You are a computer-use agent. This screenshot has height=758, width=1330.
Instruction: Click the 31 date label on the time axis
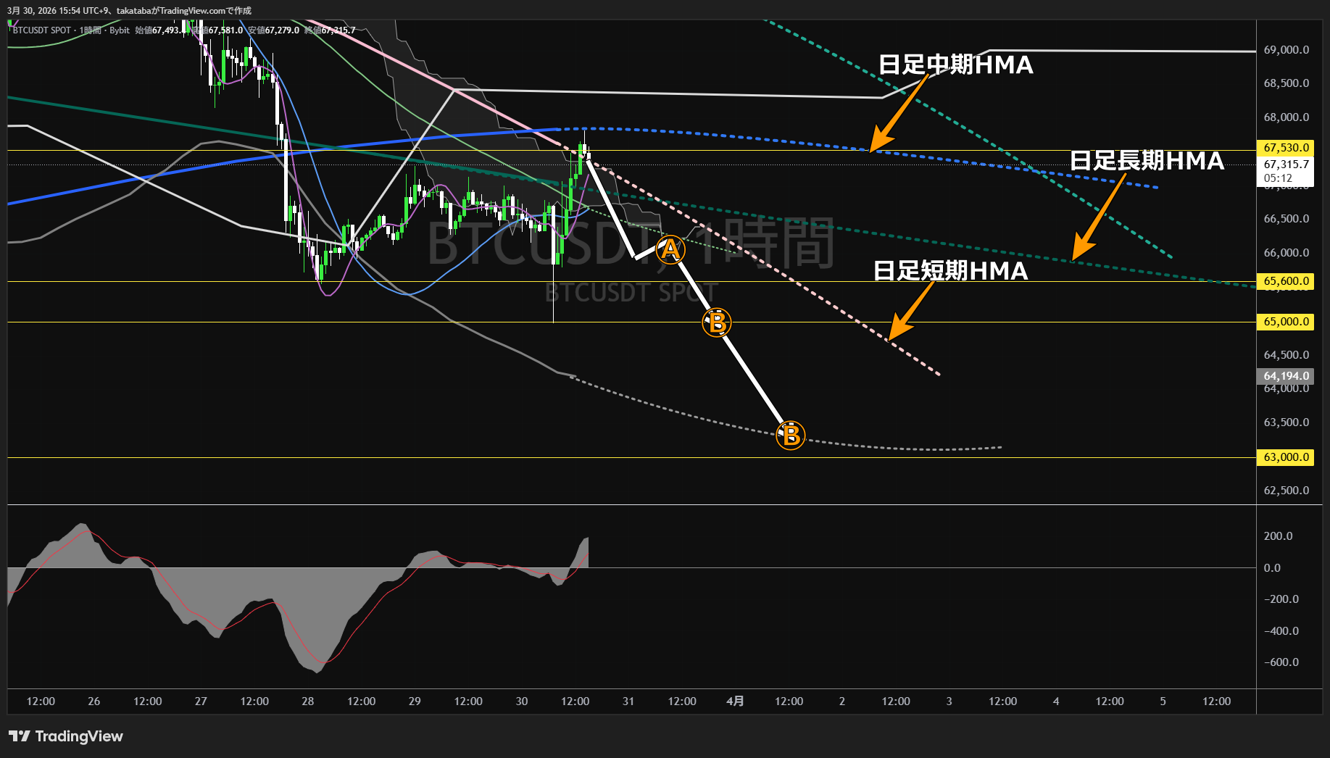pos(628,701)
